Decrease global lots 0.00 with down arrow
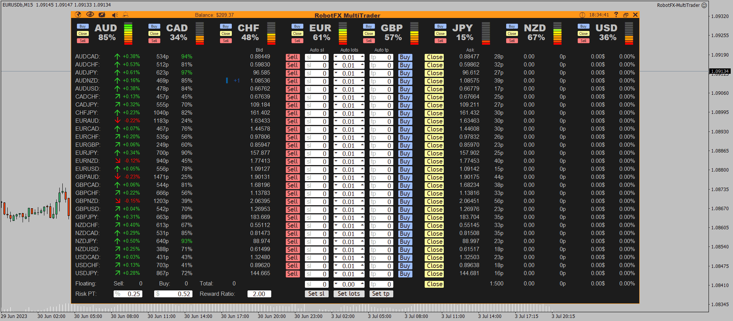Viewport: 733px width, 321px height. (336, 284)
